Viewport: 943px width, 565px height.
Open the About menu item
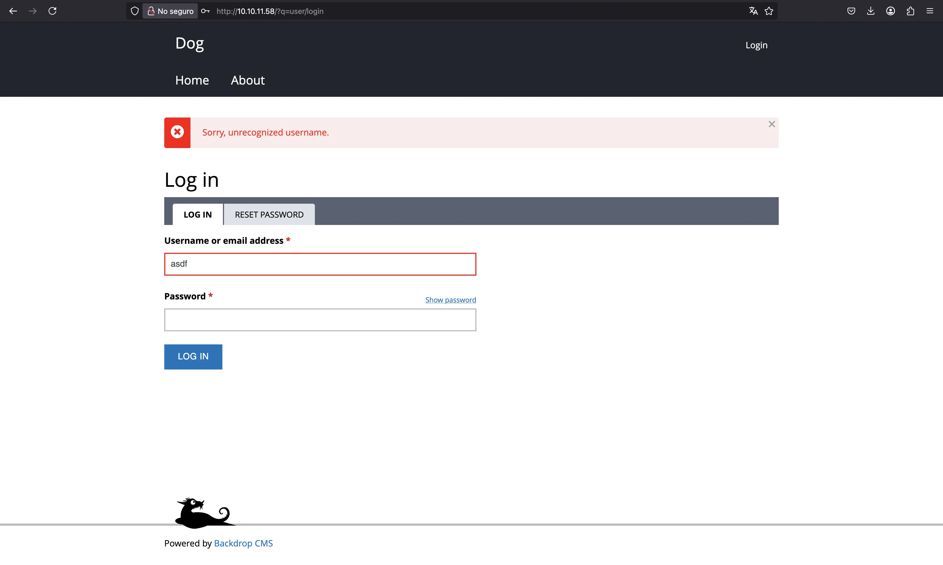click(247, 80)
